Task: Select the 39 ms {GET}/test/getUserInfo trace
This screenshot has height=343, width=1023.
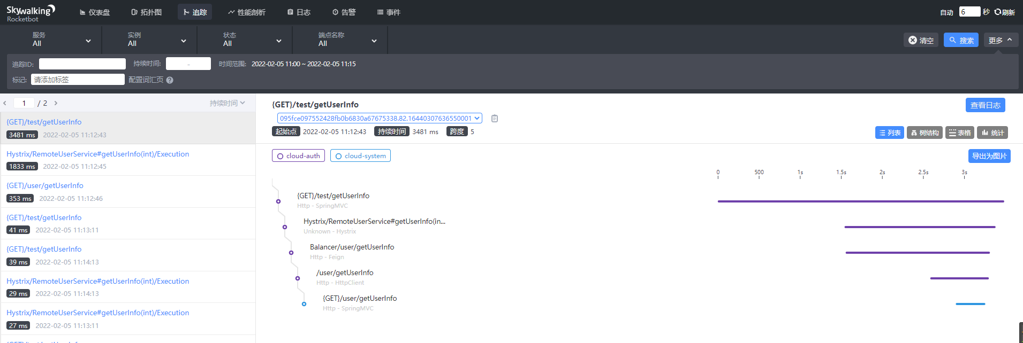Action: click(x=127, y=255)
